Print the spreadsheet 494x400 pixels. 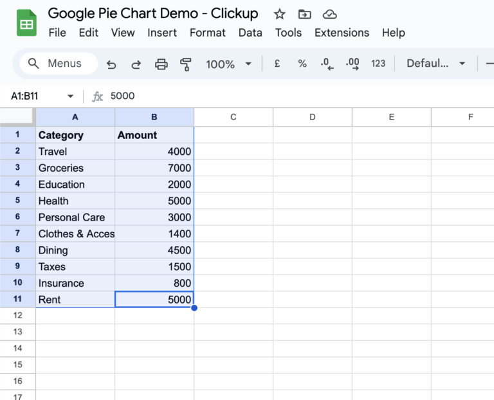[161, 64]
